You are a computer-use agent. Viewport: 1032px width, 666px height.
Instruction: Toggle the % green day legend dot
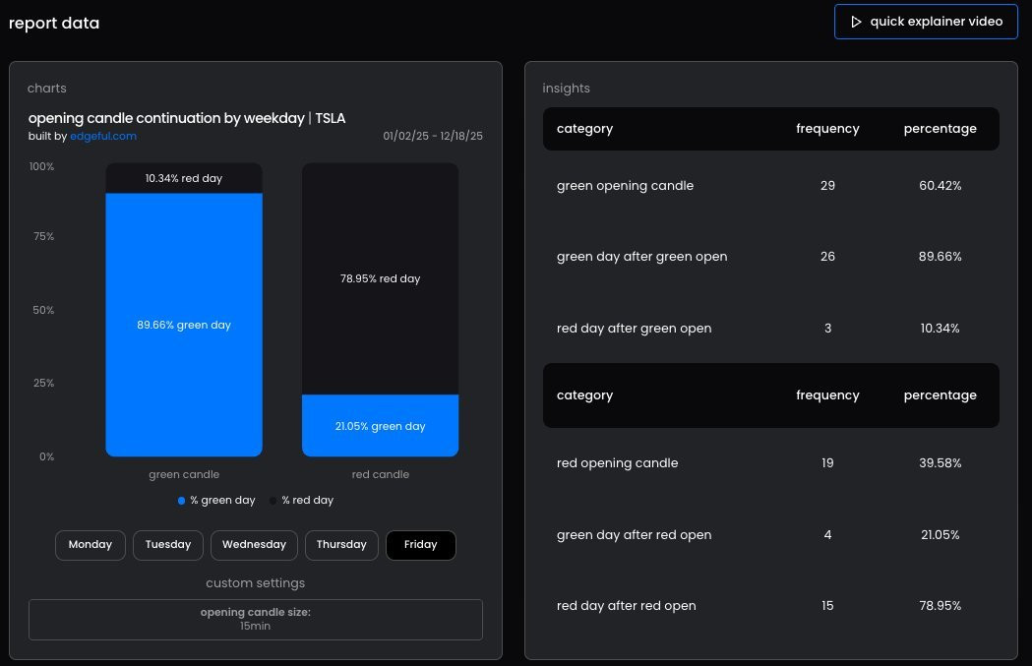click(x=181, y=501)
